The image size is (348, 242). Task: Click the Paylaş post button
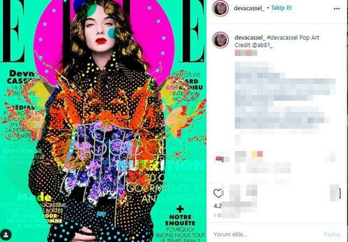tap(332, 234)
